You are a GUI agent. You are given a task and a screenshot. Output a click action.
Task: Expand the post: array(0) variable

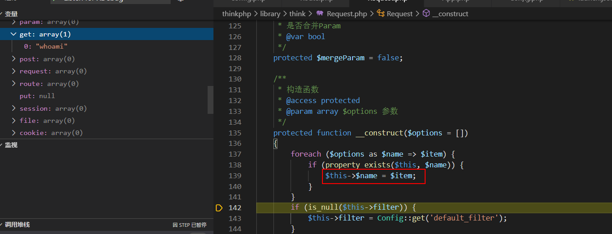(x=14, y=59)
